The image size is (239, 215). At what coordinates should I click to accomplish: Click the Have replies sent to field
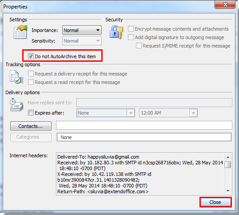click(x=154, y=103)
